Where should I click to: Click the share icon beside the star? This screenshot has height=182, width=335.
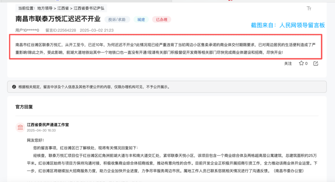pos(316,63)
